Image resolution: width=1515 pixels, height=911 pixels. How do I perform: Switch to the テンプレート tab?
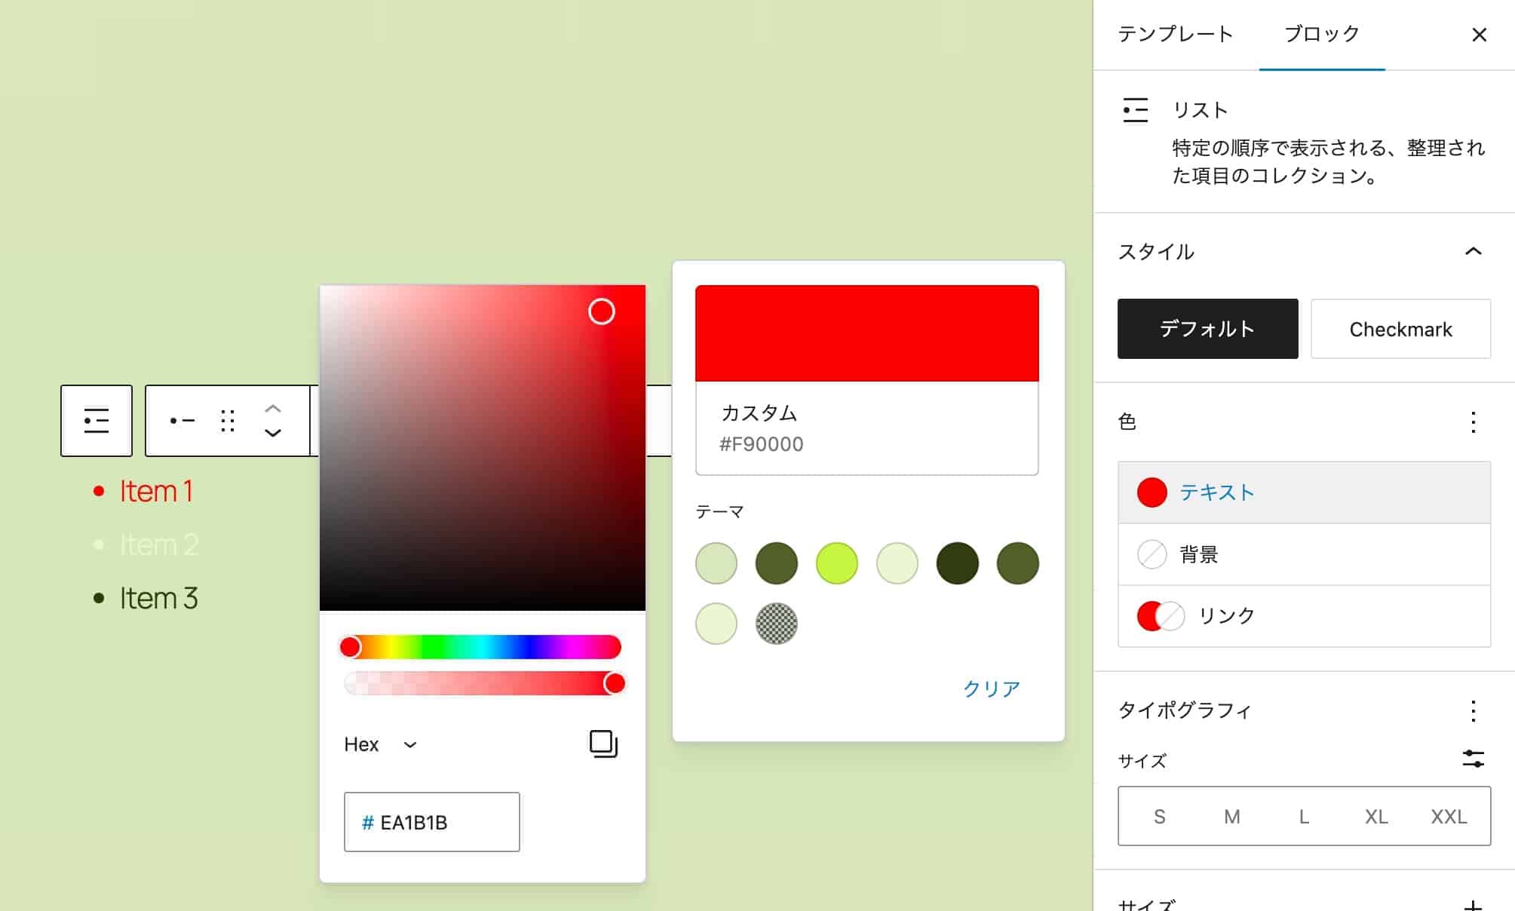tap(1175, 34)
